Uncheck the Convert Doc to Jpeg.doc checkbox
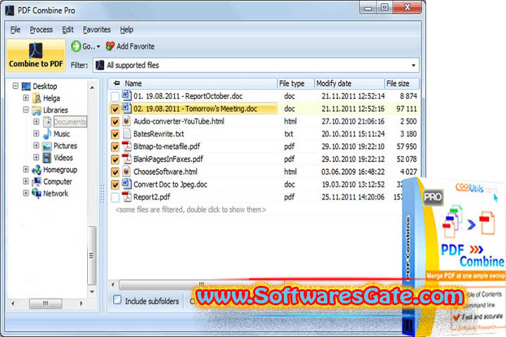Image resolution: width=506 pixels, height=337 pixels. [115, 185]
